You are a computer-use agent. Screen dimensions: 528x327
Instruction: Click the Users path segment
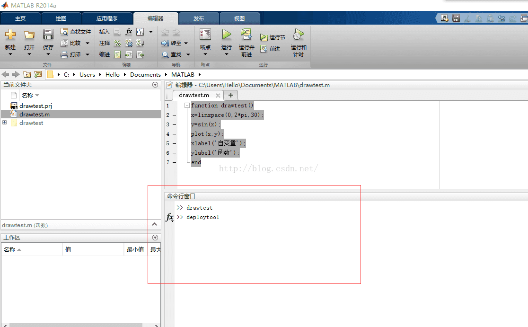click(x=87, y=75)
